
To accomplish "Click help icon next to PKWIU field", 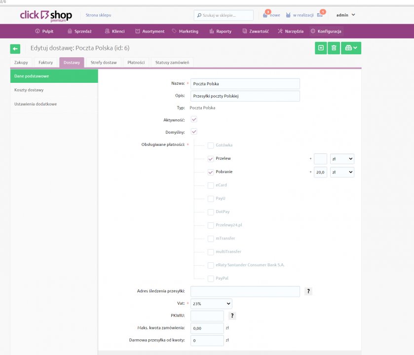I will pyautogui.click(x=232, y=316).
